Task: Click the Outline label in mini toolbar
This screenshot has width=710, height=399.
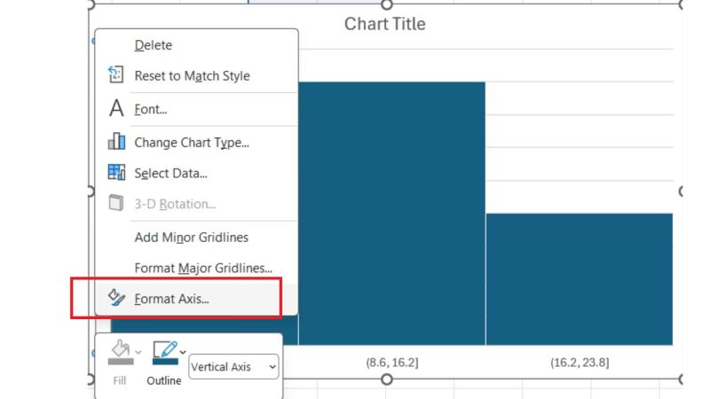Action: [164, 380]
